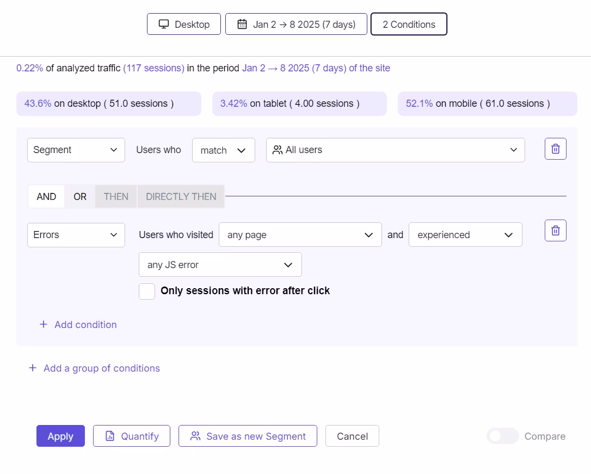Add a group of conditions
591x474 pixels.
95,368
